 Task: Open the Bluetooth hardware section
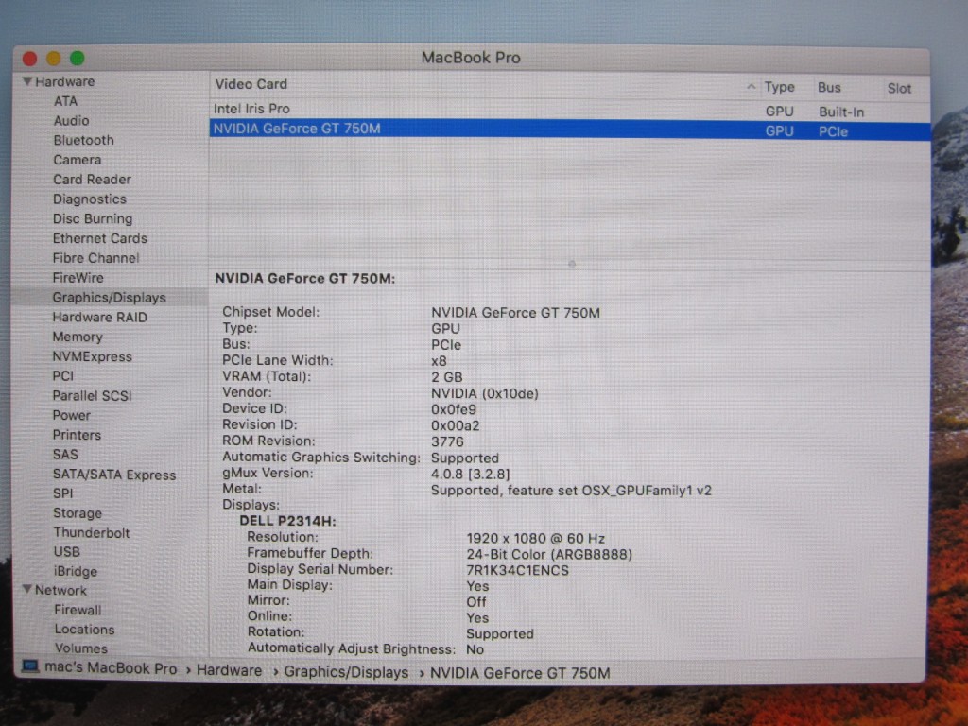pyautogui.click(x=83, y=140)
